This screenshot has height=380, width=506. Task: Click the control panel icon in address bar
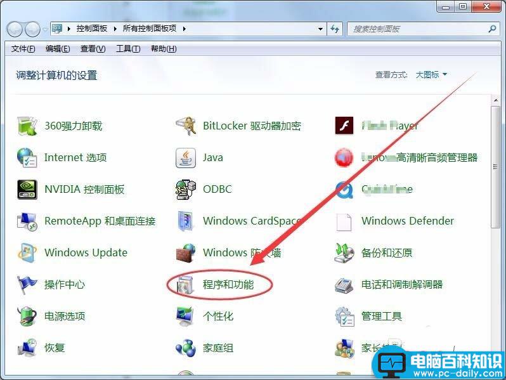pos(57,29)
